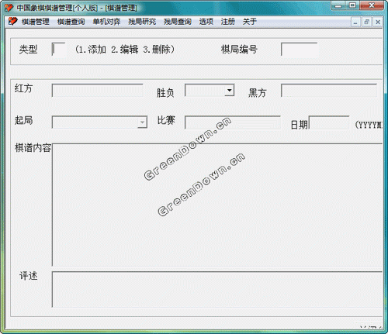The image size is (388, 334).
Task: Open the 胜负 result dropdown
Action: click(x=229, y=91)
